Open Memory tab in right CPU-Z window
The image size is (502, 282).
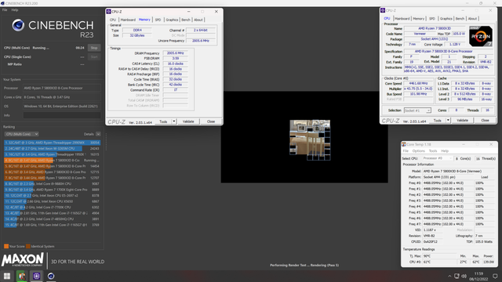(x=418, y=19)
